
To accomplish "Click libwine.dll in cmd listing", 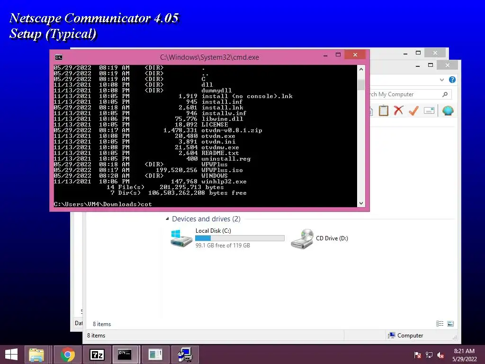I will [222, 119].
